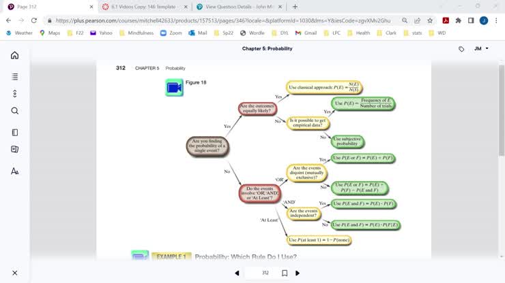The width and height of the screenshot is (505, 283).
Task: Open the flashcards icon in sidebar
Action: (x=15, y=149)
